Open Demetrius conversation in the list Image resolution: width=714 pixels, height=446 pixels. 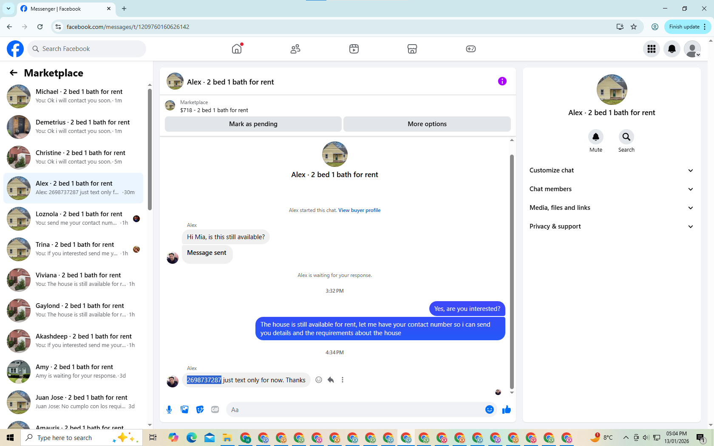pyautogui.click(x=73, y=127)
